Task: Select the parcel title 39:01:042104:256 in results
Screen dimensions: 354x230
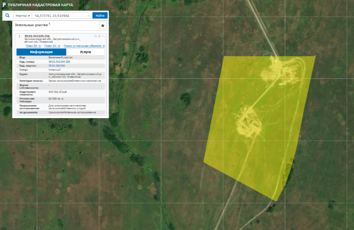Action: (37, 36)
